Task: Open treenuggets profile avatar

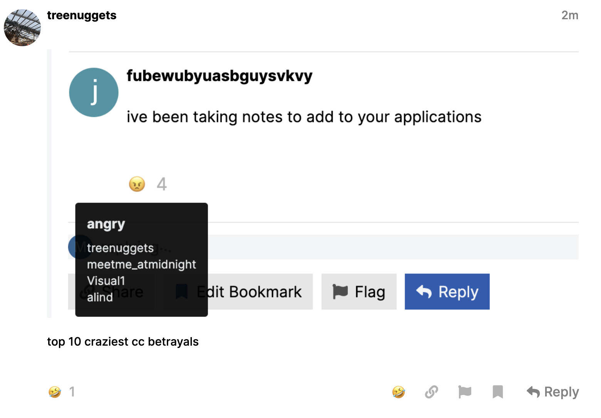Action: [x=22, y=28]
